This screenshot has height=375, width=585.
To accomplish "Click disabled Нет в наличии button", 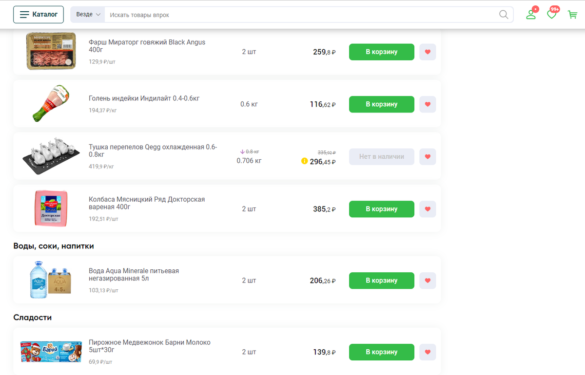I will pyautogui.click(x=382, y=157).
